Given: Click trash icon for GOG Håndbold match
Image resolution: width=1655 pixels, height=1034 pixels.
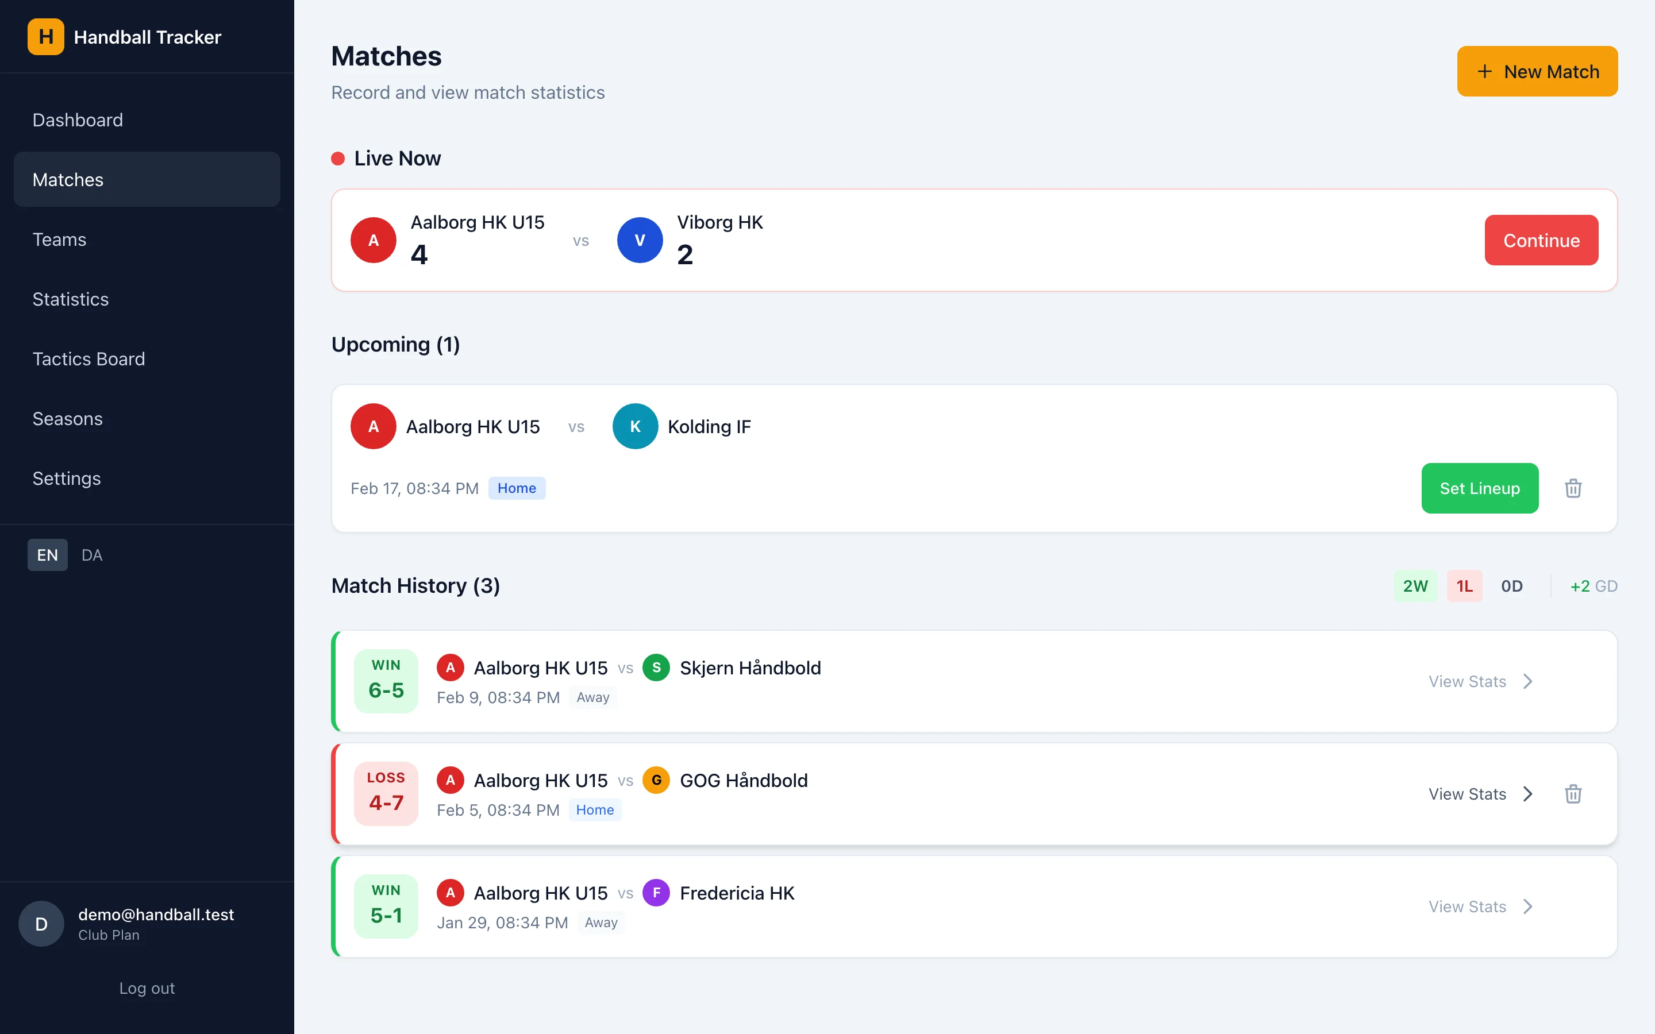Looking at the screenshot, I should (x=1573, y=794).
